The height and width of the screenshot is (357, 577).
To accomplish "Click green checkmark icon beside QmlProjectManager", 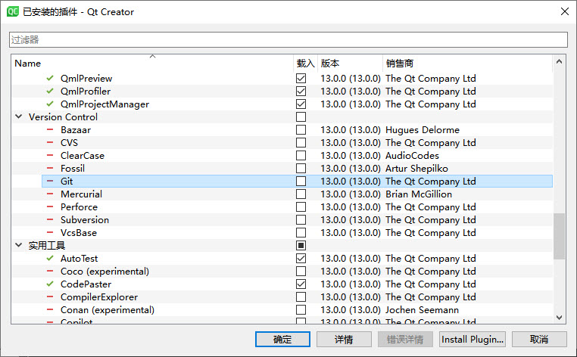I will point(50,104).
